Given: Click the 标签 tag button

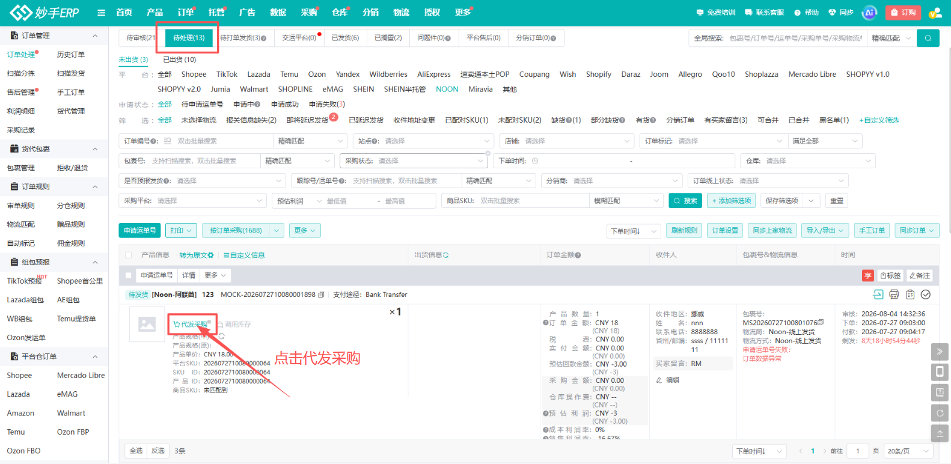Looking at the screenshot, I should pos(890,275).
